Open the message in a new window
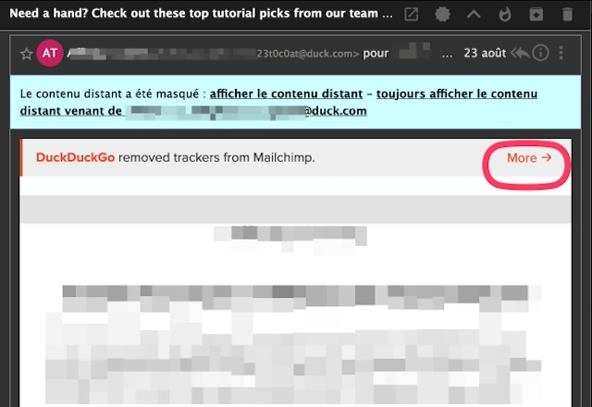This screenshot has height=407, width=592. coord(412,15)
